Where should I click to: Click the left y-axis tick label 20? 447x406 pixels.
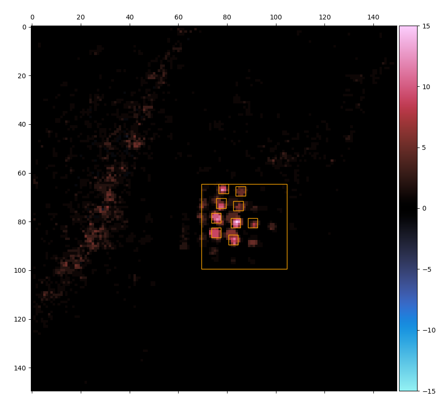point(22,75)
